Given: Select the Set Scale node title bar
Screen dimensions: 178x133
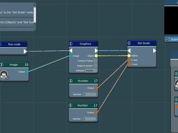Looking at the screenshot, I should [x=142, y=43].
